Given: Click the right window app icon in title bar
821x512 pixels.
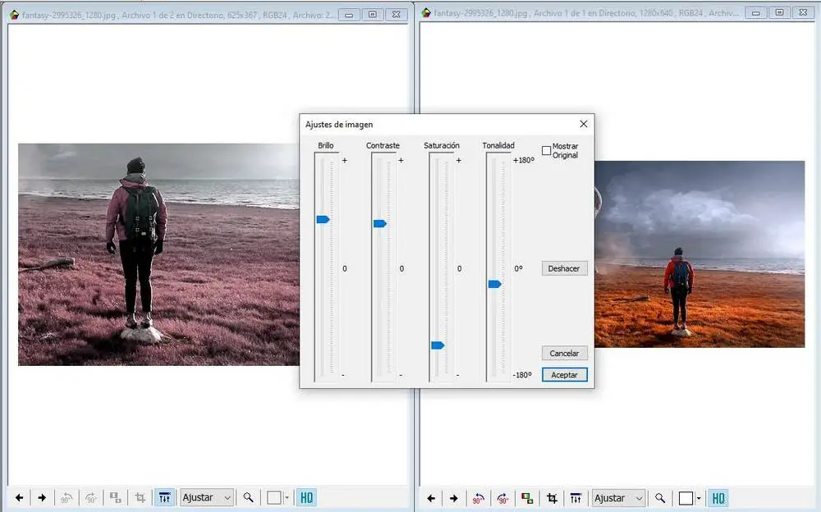Looking at the screenshot, I should [x=426, y=12].
